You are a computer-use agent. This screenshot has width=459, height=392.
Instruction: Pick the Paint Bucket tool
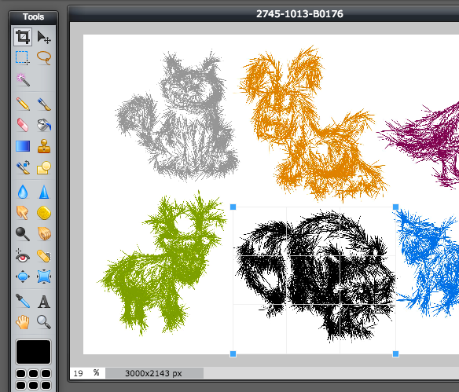tap(44, 125)
